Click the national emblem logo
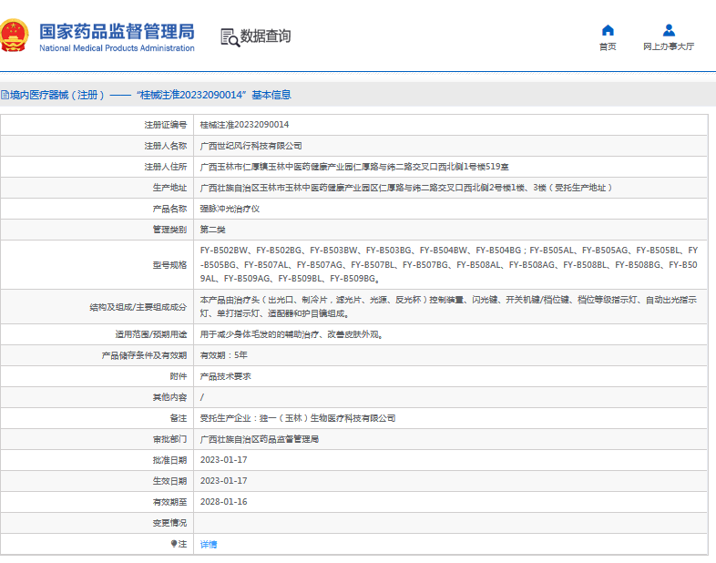Image resolution: width=716 pixels, height=563 pixels. pos(14,36)
